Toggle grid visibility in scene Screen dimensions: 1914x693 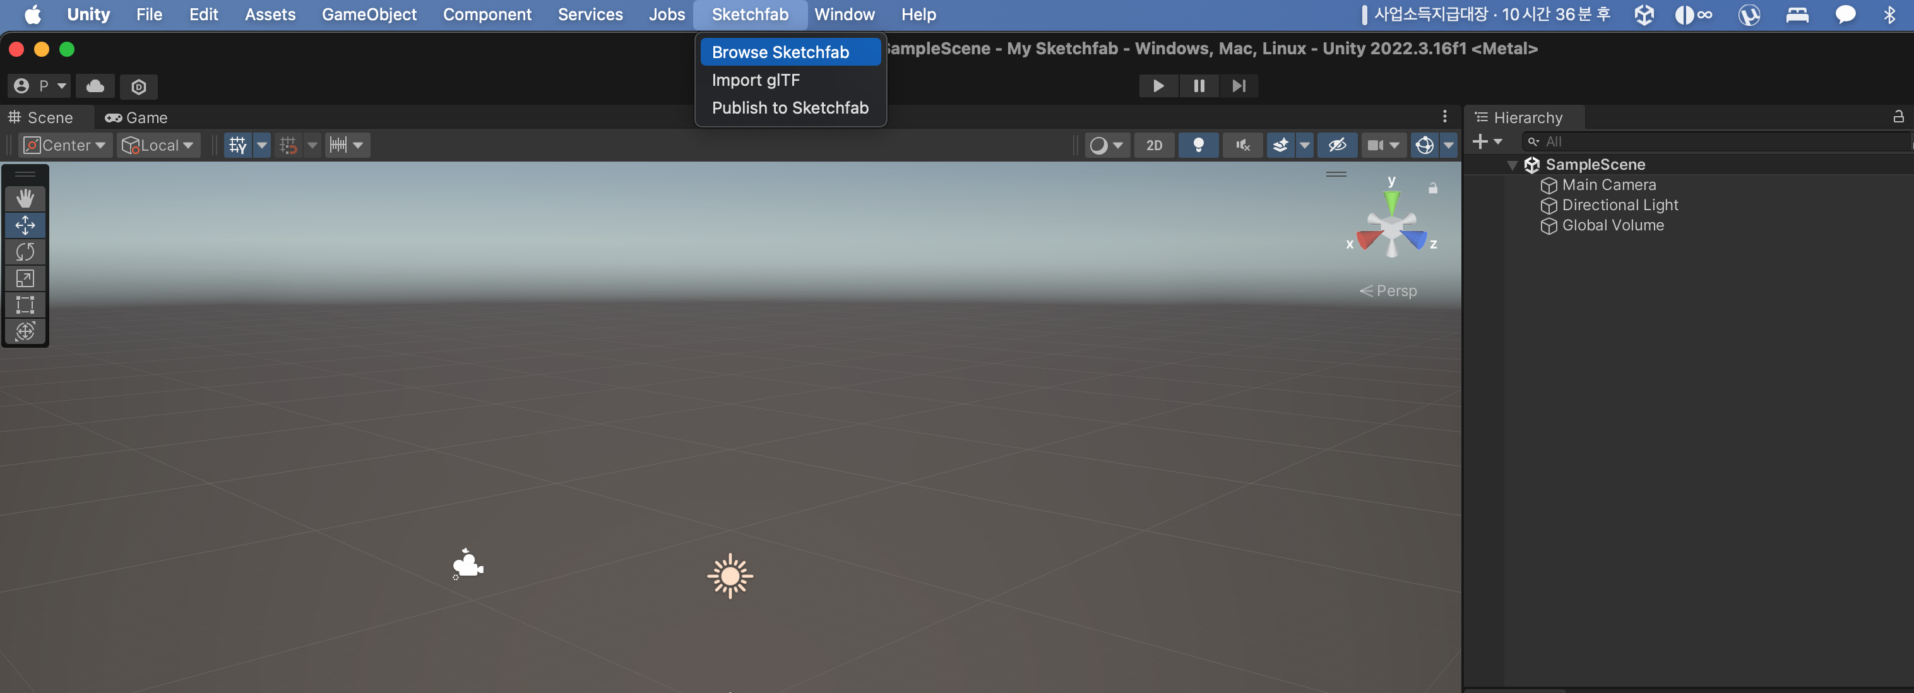point(238,145)
